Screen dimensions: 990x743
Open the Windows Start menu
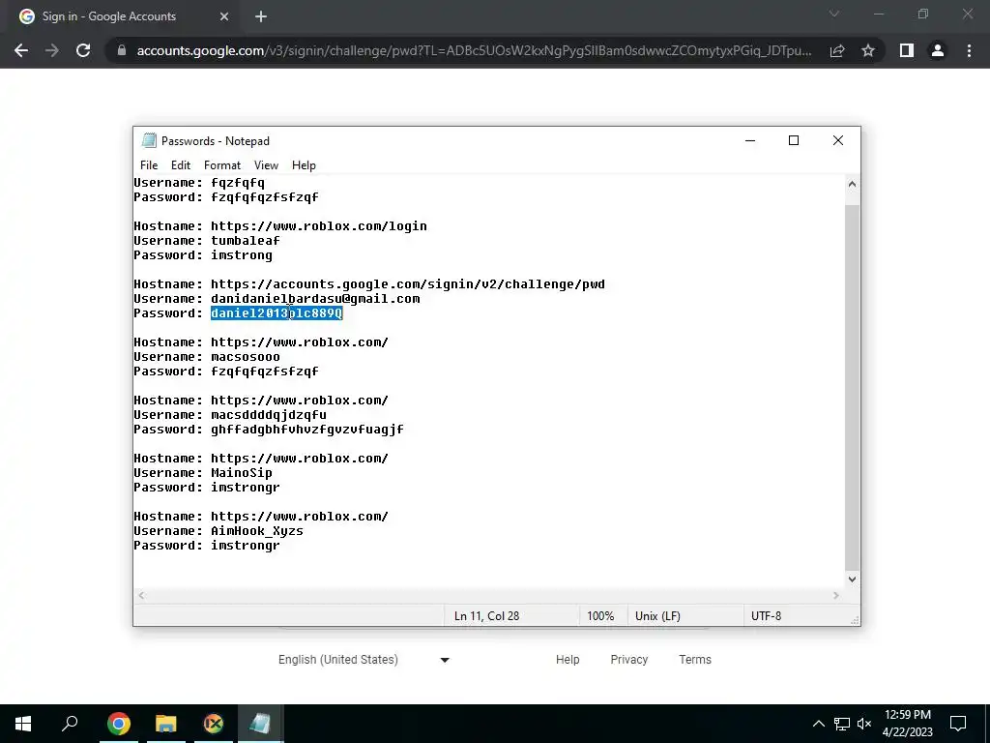pyautogui.click(x=23, y=724)
